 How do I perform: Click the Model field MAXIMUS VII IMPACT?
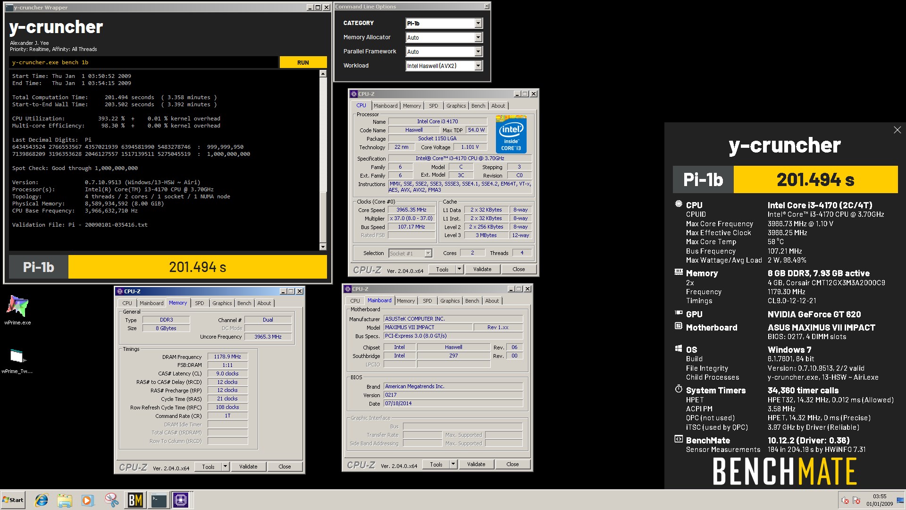pyautogui.click(x=428, y=327)
